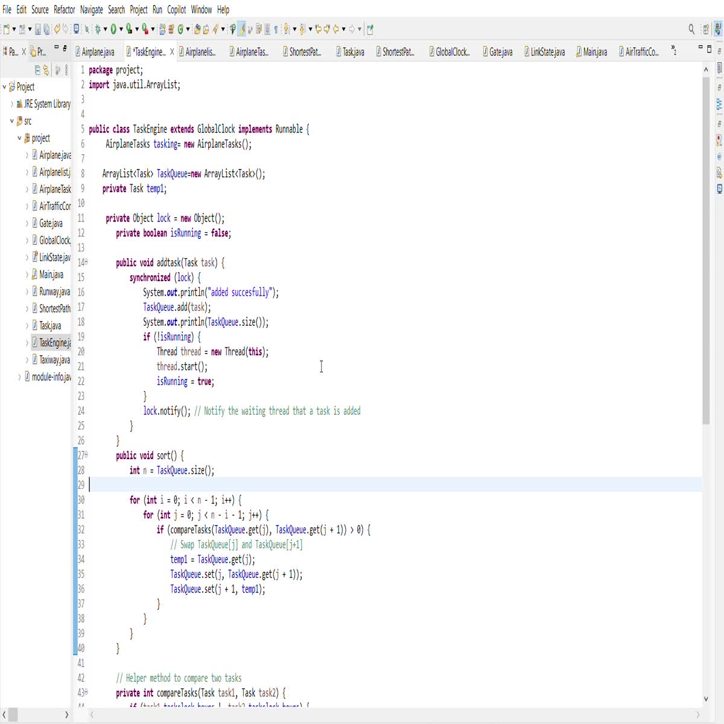Select the Java perspective icon top right
Viewport: 724px width, 724px height.
pos(717,28)
